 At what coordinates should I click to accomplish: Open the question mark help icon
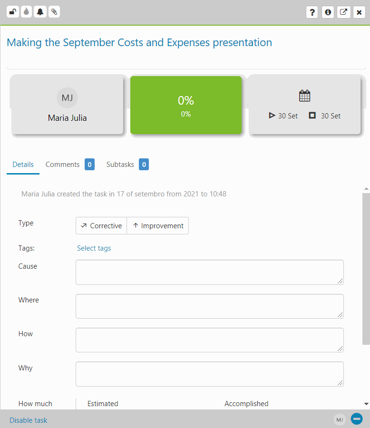(x=312, y=12)
